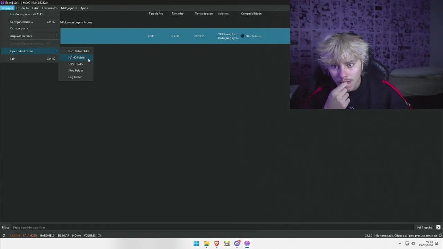Toggle the VULKAN renderer setting
This screenshot has height=249, width=443.
(x=15, y=236)
